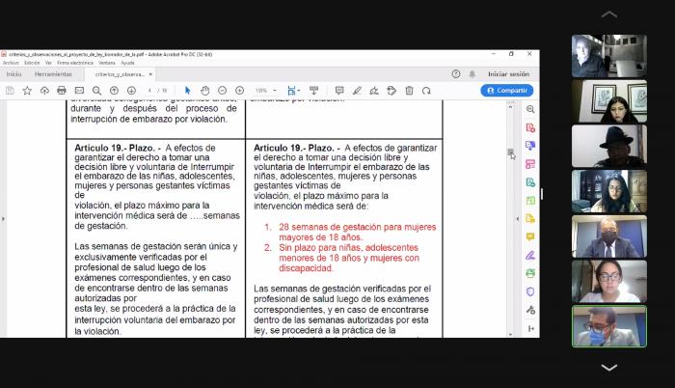Expand the left navigation pane arrow

point(3,219)
